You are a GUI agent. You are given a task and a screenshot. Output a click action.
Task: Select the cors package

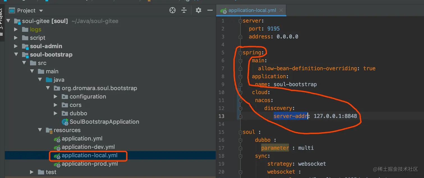click(75, 105)
